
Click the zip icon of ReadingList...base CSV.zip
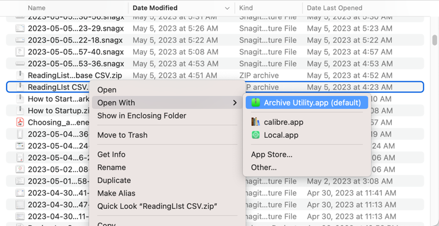point(20,75)
